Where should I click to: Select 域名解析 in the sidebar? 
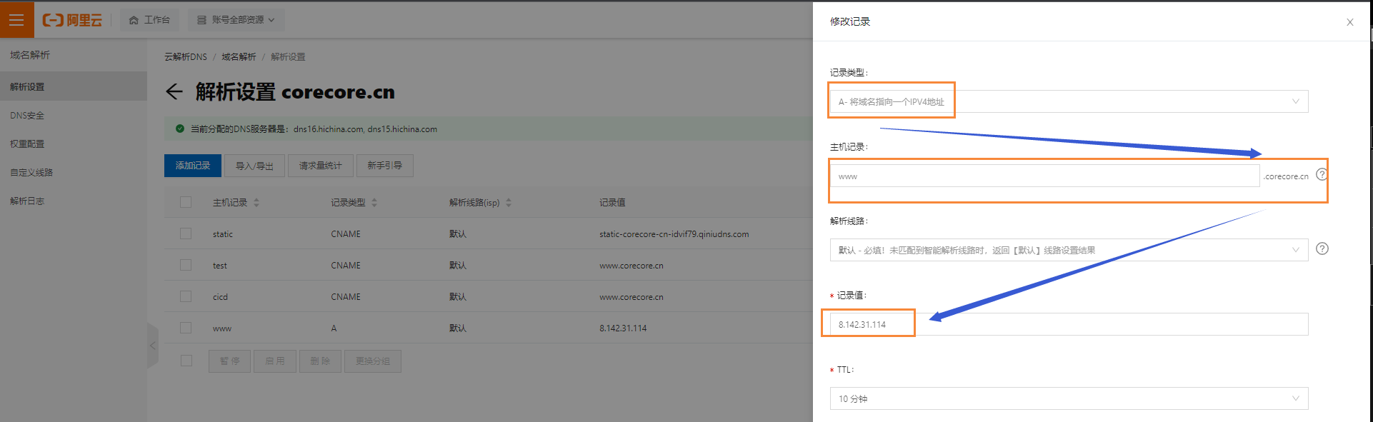click(30, 55)
